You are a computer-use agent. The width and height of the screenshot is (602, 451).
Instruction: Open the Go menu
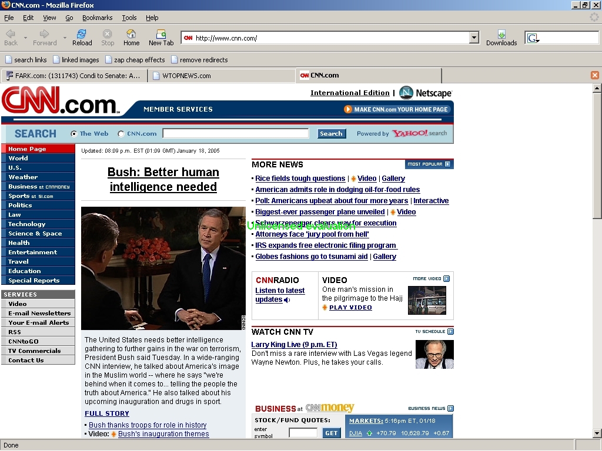pyautogui.click(x=69, y=18)
